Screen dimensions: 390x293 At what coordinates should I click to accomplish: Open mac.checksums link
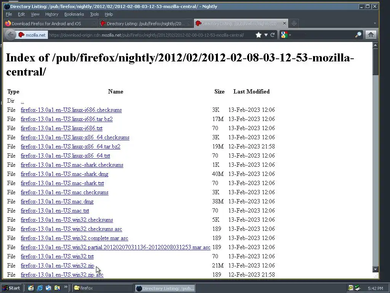[64, 192]
